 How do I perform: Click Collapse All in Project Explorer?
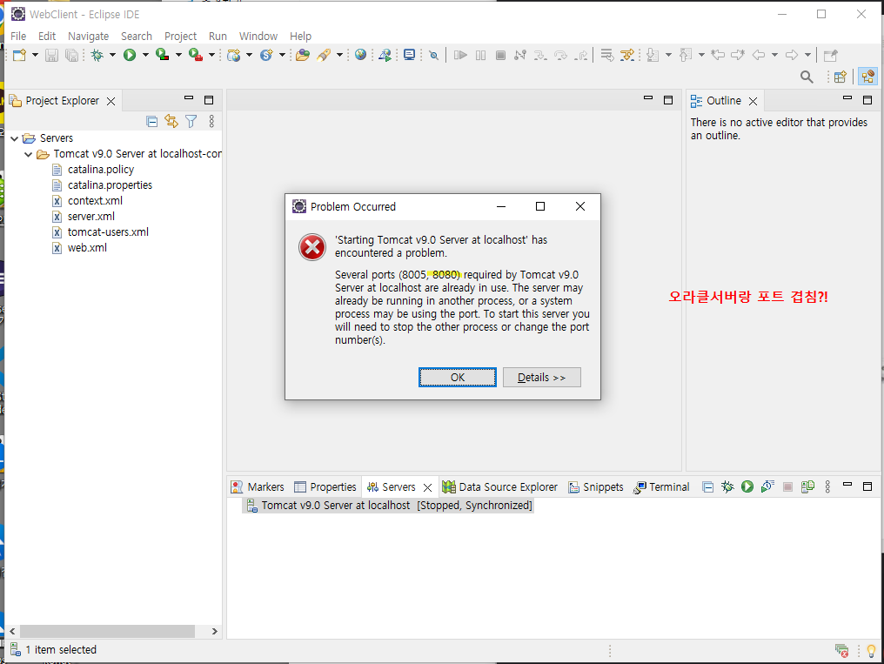(151, 121)
